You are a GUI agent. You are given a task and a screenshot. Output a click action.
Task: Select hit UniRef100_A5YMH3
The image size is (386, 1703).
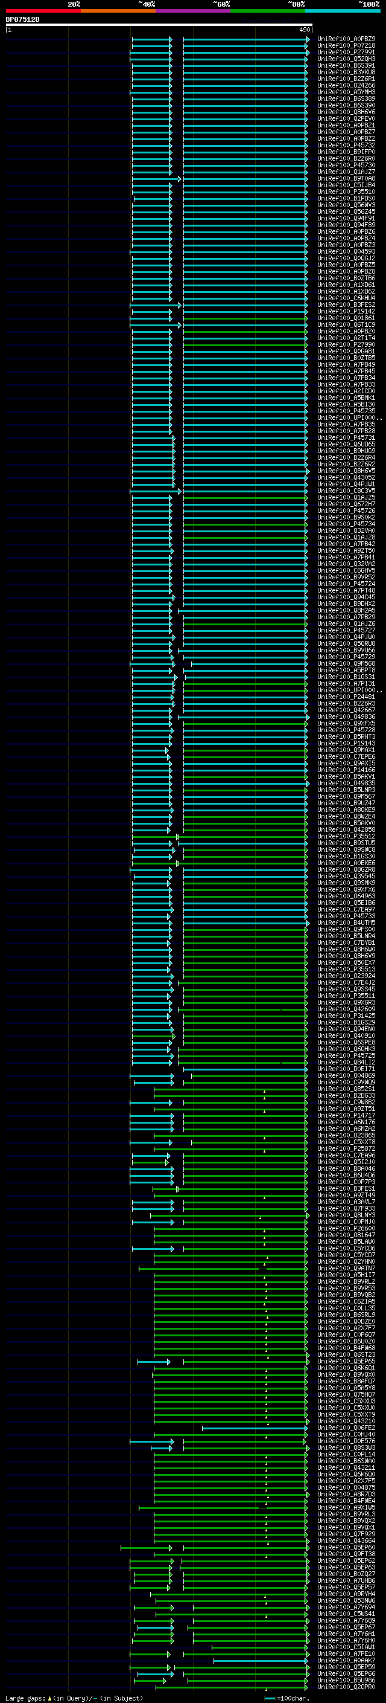pos(346,92)
